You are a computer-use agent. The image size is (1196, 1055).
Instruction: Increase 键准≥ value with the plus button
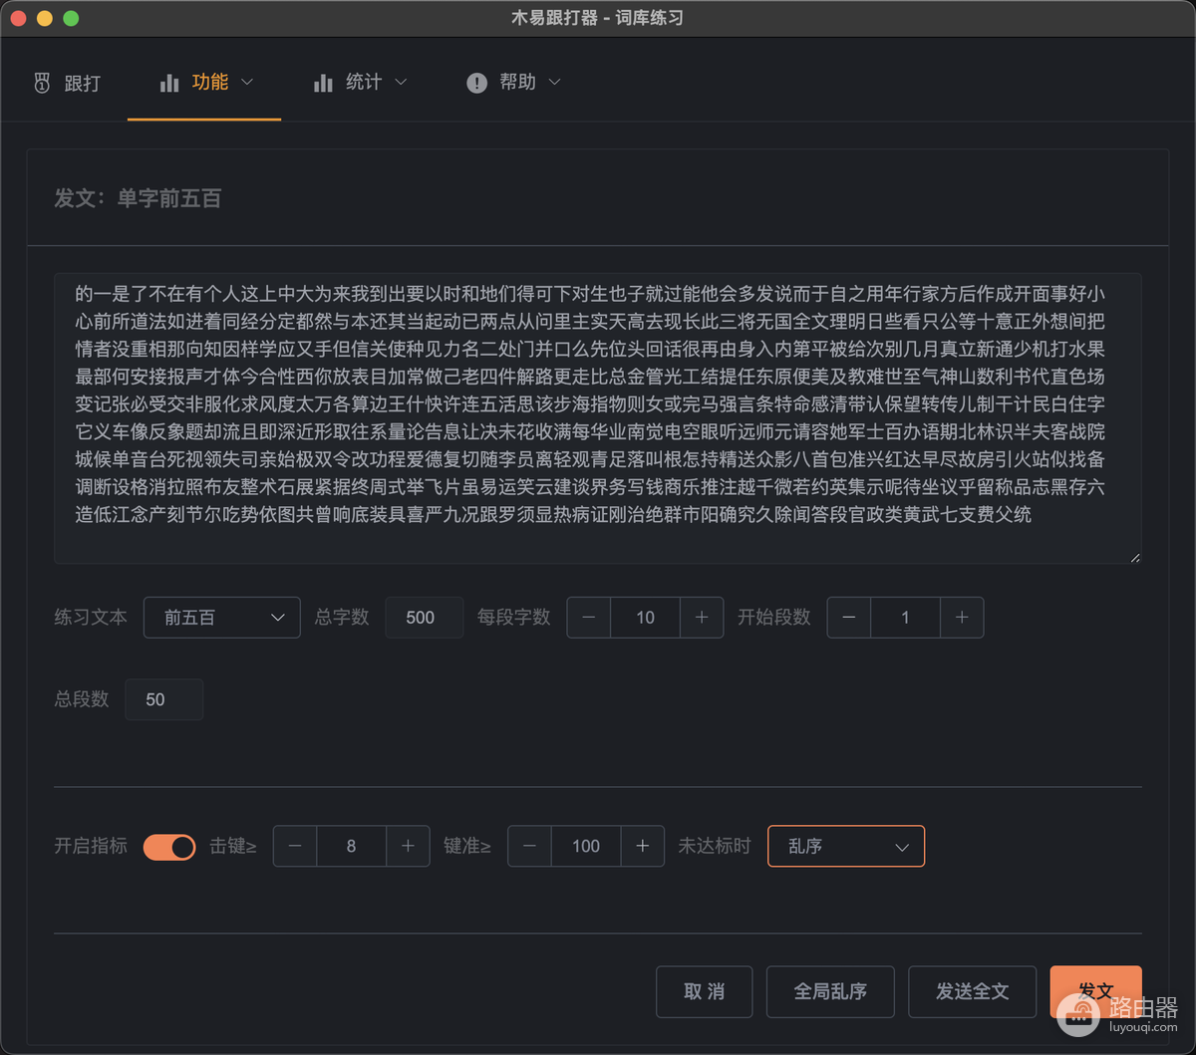coord(643,847)
